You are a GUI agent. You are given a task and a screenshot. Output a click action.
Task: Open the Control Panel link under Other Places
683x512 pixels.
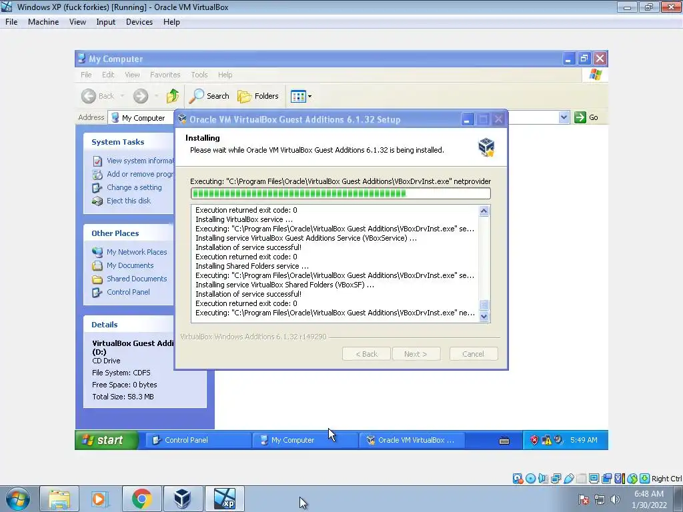click(x=128, y=292)
